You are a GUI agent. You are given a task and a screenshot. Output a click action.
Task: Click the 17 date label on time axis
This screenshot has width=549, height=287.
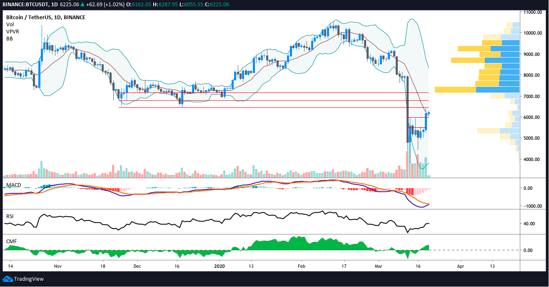click(344, 265)
